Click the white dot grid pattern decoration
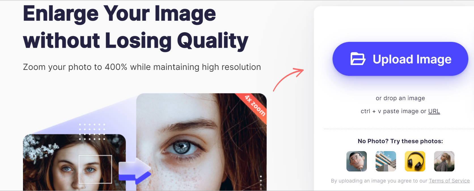The height and width of the screenshot is (191, 474). tap(92, 132)
